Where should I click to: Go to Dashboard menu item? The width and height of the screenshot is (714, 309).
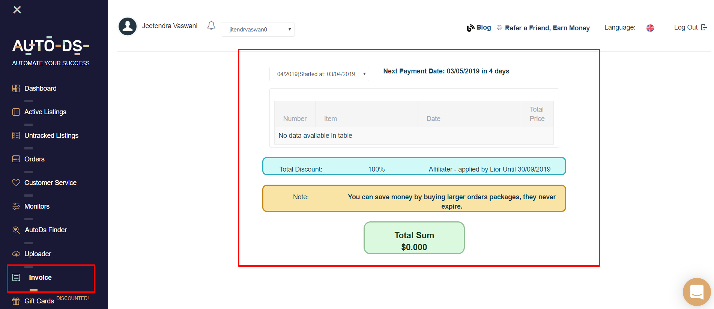(41, 88)
